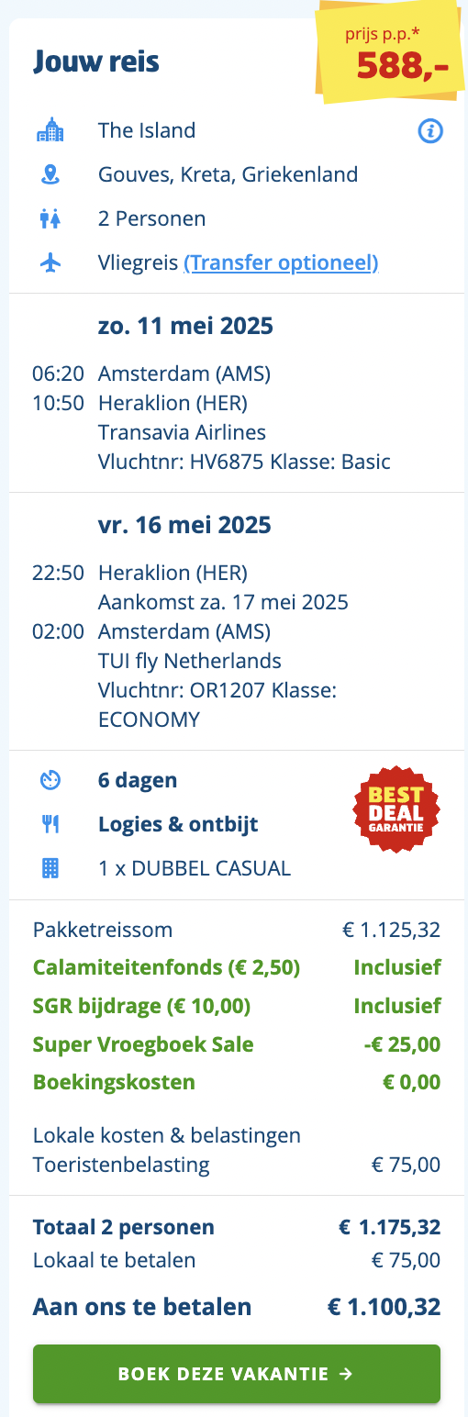Viewport: 468px width, 1417px height.
Task: Click the Best Deal Garantie badge
Action: [396, 809]
